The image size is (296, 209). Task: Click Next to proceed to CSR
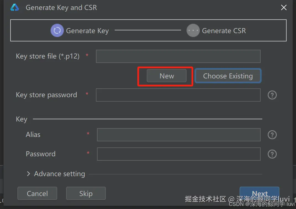(260, 193)
